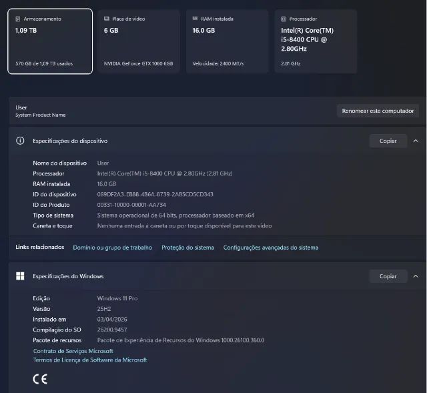Click 570 GB de 1,09 TB usados text
This screenshot has width=427, height=393.
(44, 63)
